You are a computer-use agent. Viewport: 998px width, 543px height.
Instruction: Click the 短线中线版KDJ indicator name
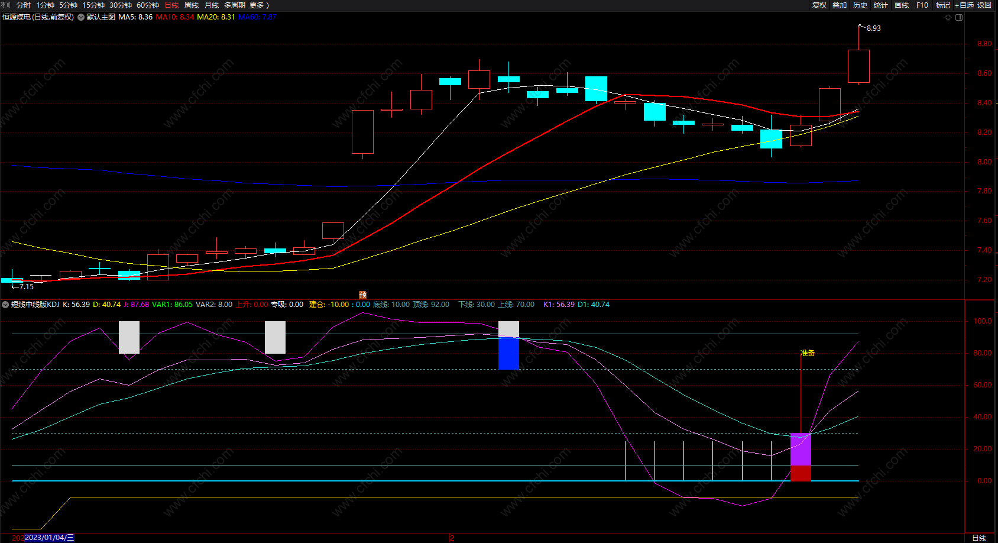pos(35,305)
